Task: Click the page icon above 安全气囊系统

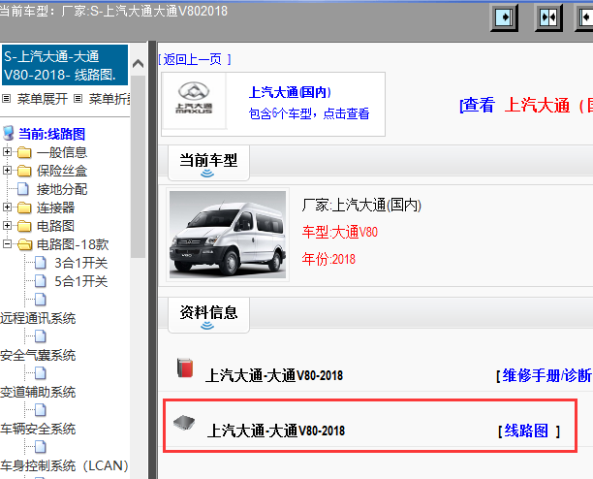Action: [x=41, y=336]
